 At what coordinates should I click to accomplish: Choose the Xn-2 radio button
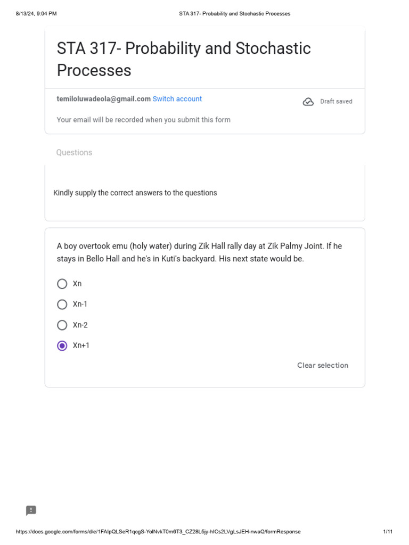click(62, 325)
